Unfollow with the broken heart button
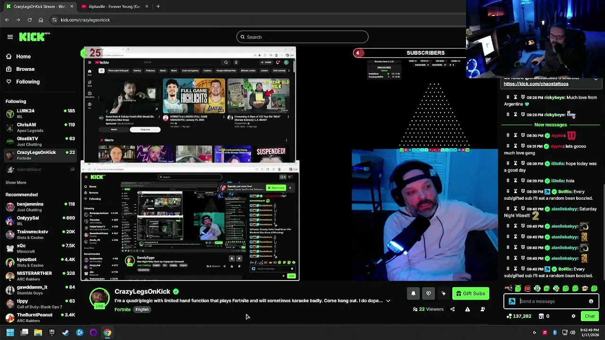The width and height of the screenshot is (605, 340). (x=428, y=293)
